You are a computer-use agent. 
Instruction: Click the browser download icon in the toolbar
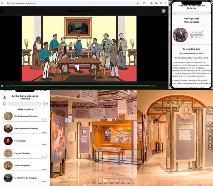click(x=151, y=3)
